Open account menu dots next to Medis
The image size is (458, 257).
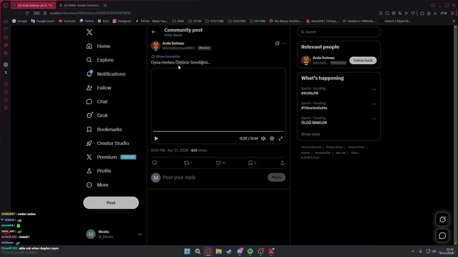click(x=140, y=234)
